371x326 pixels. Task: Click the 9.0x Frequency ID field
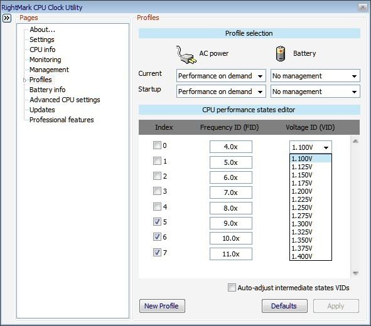(230, 223)
